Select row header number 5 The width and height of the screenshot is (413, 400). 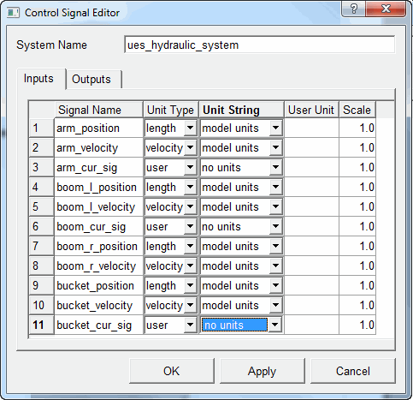coord(42,206)
